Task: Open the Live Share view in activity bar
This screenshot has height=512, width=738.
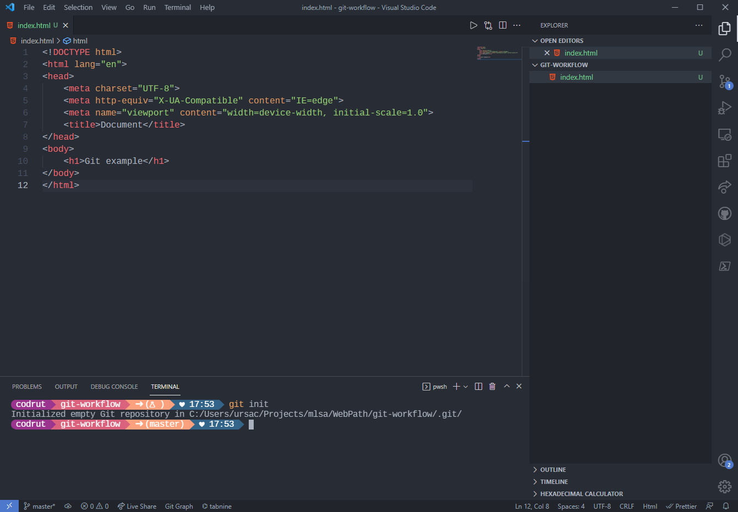Action: (725, 187)
